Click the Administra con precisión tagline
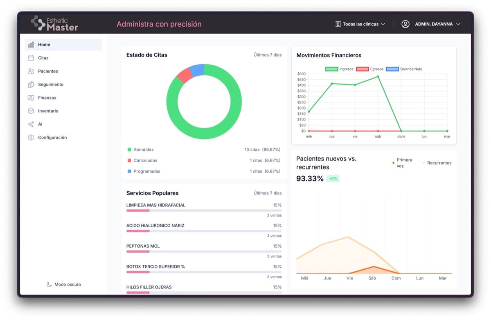This screenshot has height=320, width=491. (x=159, y=24)
